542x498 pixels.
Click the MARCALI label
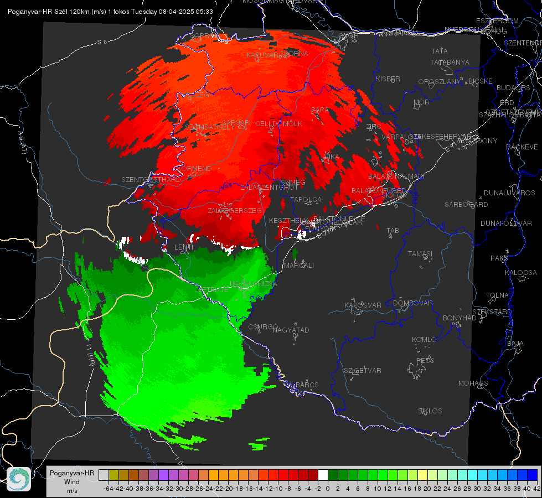tap(299, 266)
